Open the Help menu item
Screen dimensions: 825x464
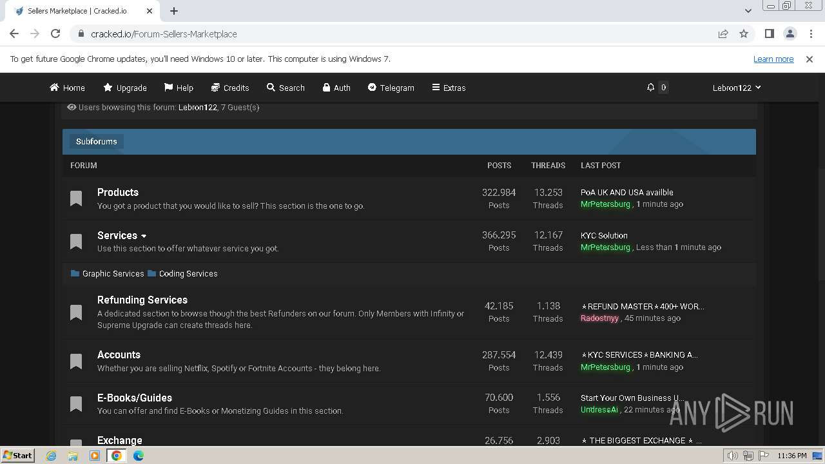[179, 88]
